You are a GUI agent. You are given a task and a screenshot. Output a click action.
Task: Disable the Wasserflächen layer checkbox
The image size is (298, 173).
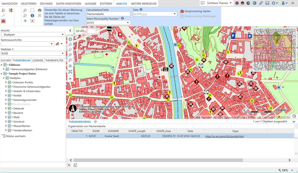(9, 126)
